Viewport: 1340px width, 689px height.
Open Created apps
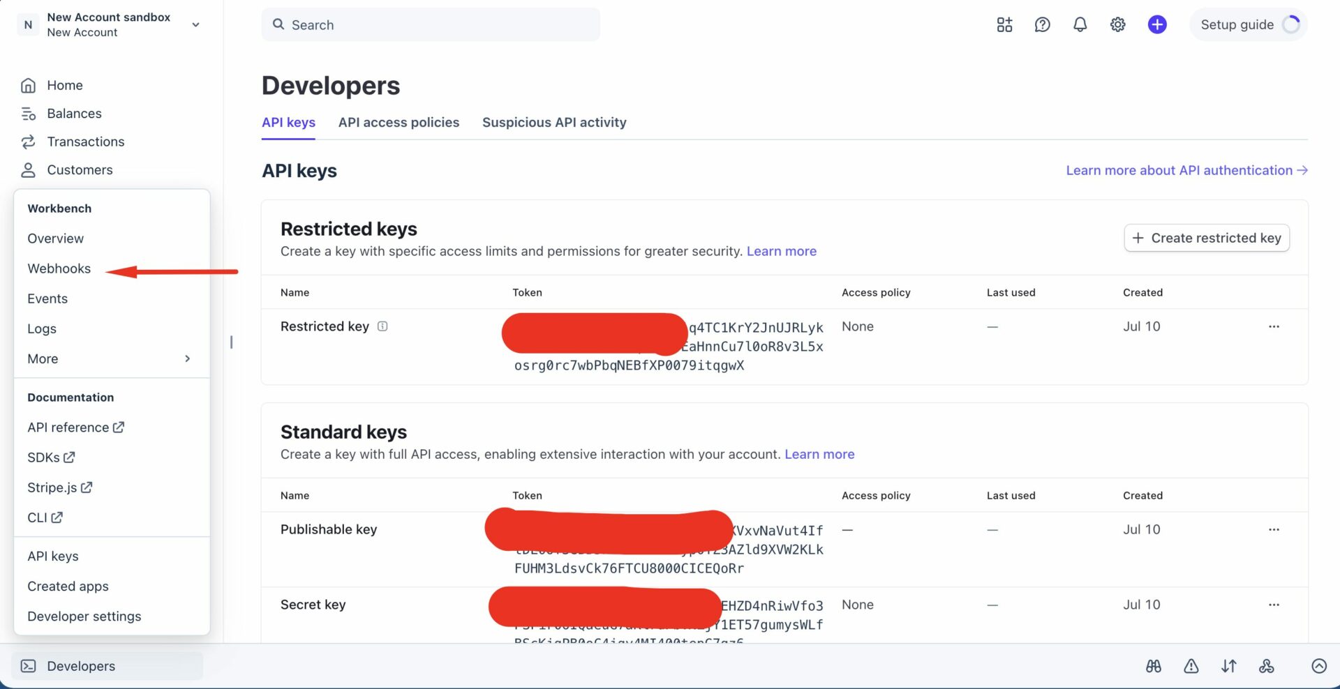pyautogui.click(x=68, y=586)
